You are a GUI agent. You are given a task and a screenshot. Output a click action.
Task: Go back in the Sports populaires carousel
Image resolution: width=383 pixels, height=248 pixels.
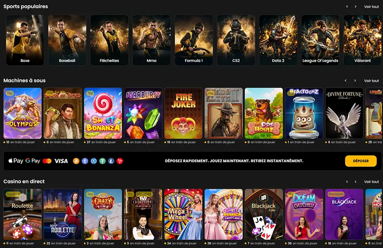pos(347,7)
